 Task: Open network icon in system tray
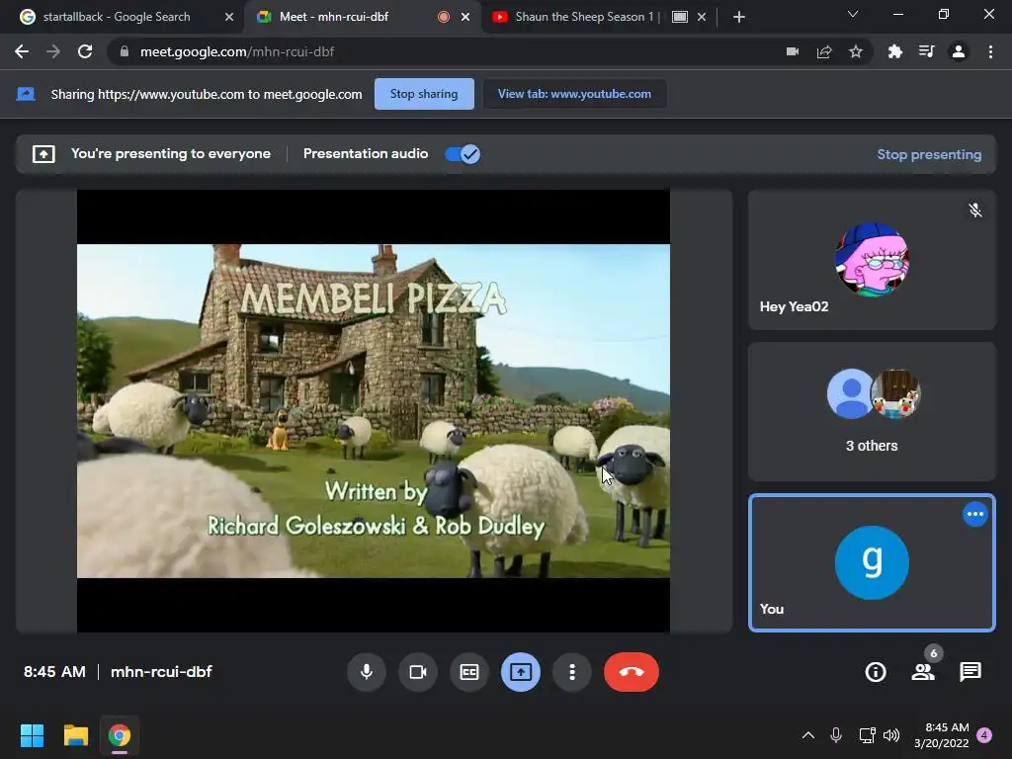[x=867, y=735]
